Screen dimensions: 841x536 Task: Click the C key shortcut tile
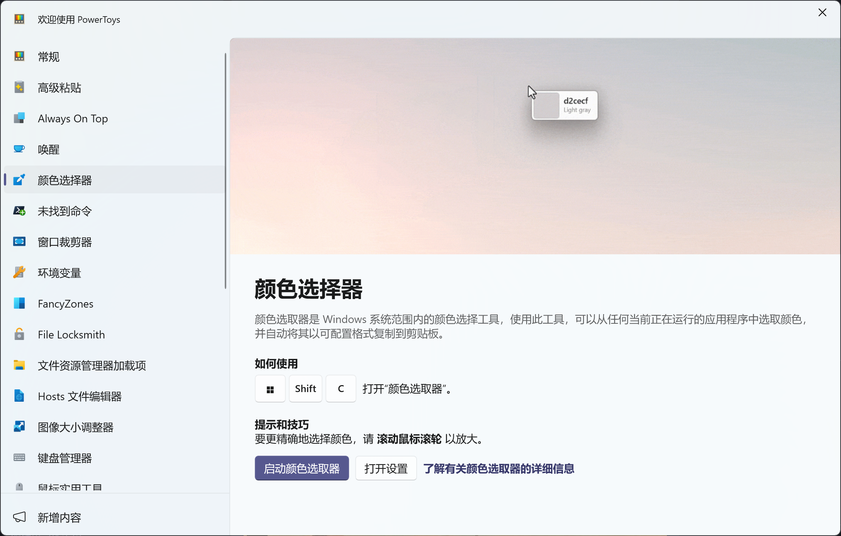pyautogui.click(x=341, y=389)
